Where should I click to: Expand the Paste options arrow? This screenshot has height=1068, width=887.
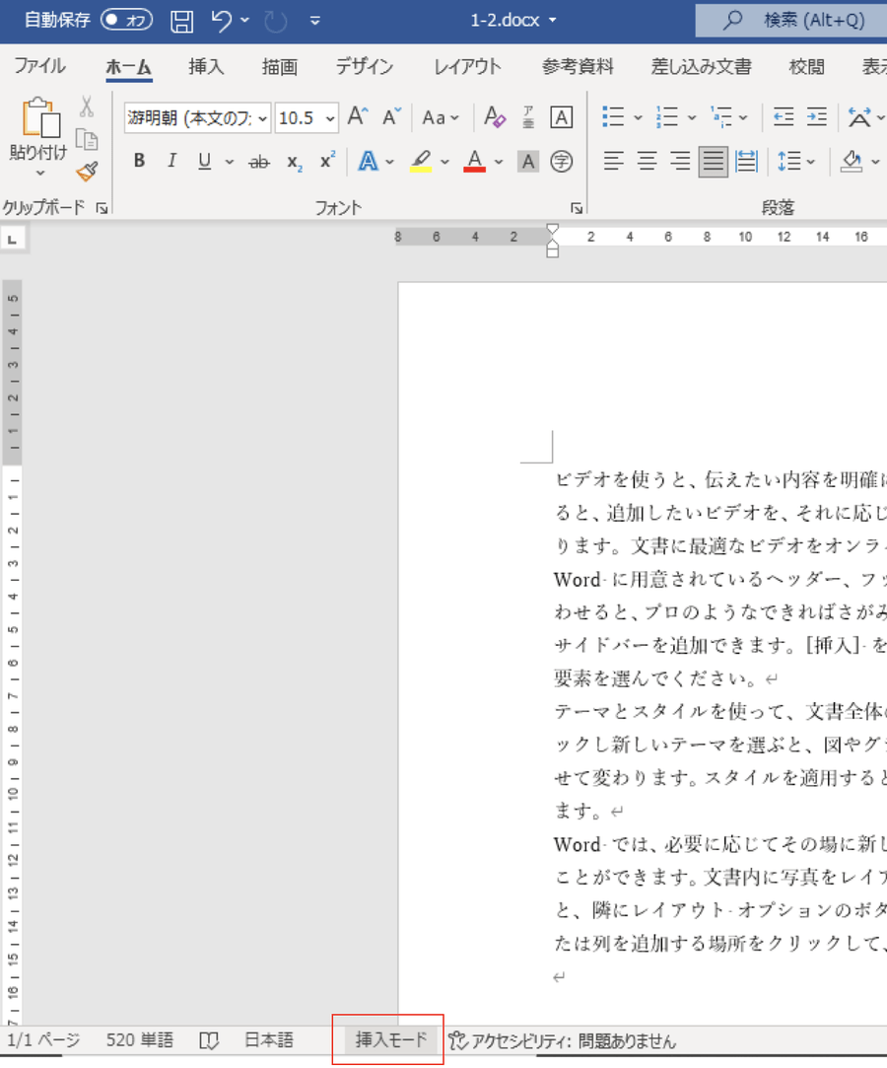point(39,175)
